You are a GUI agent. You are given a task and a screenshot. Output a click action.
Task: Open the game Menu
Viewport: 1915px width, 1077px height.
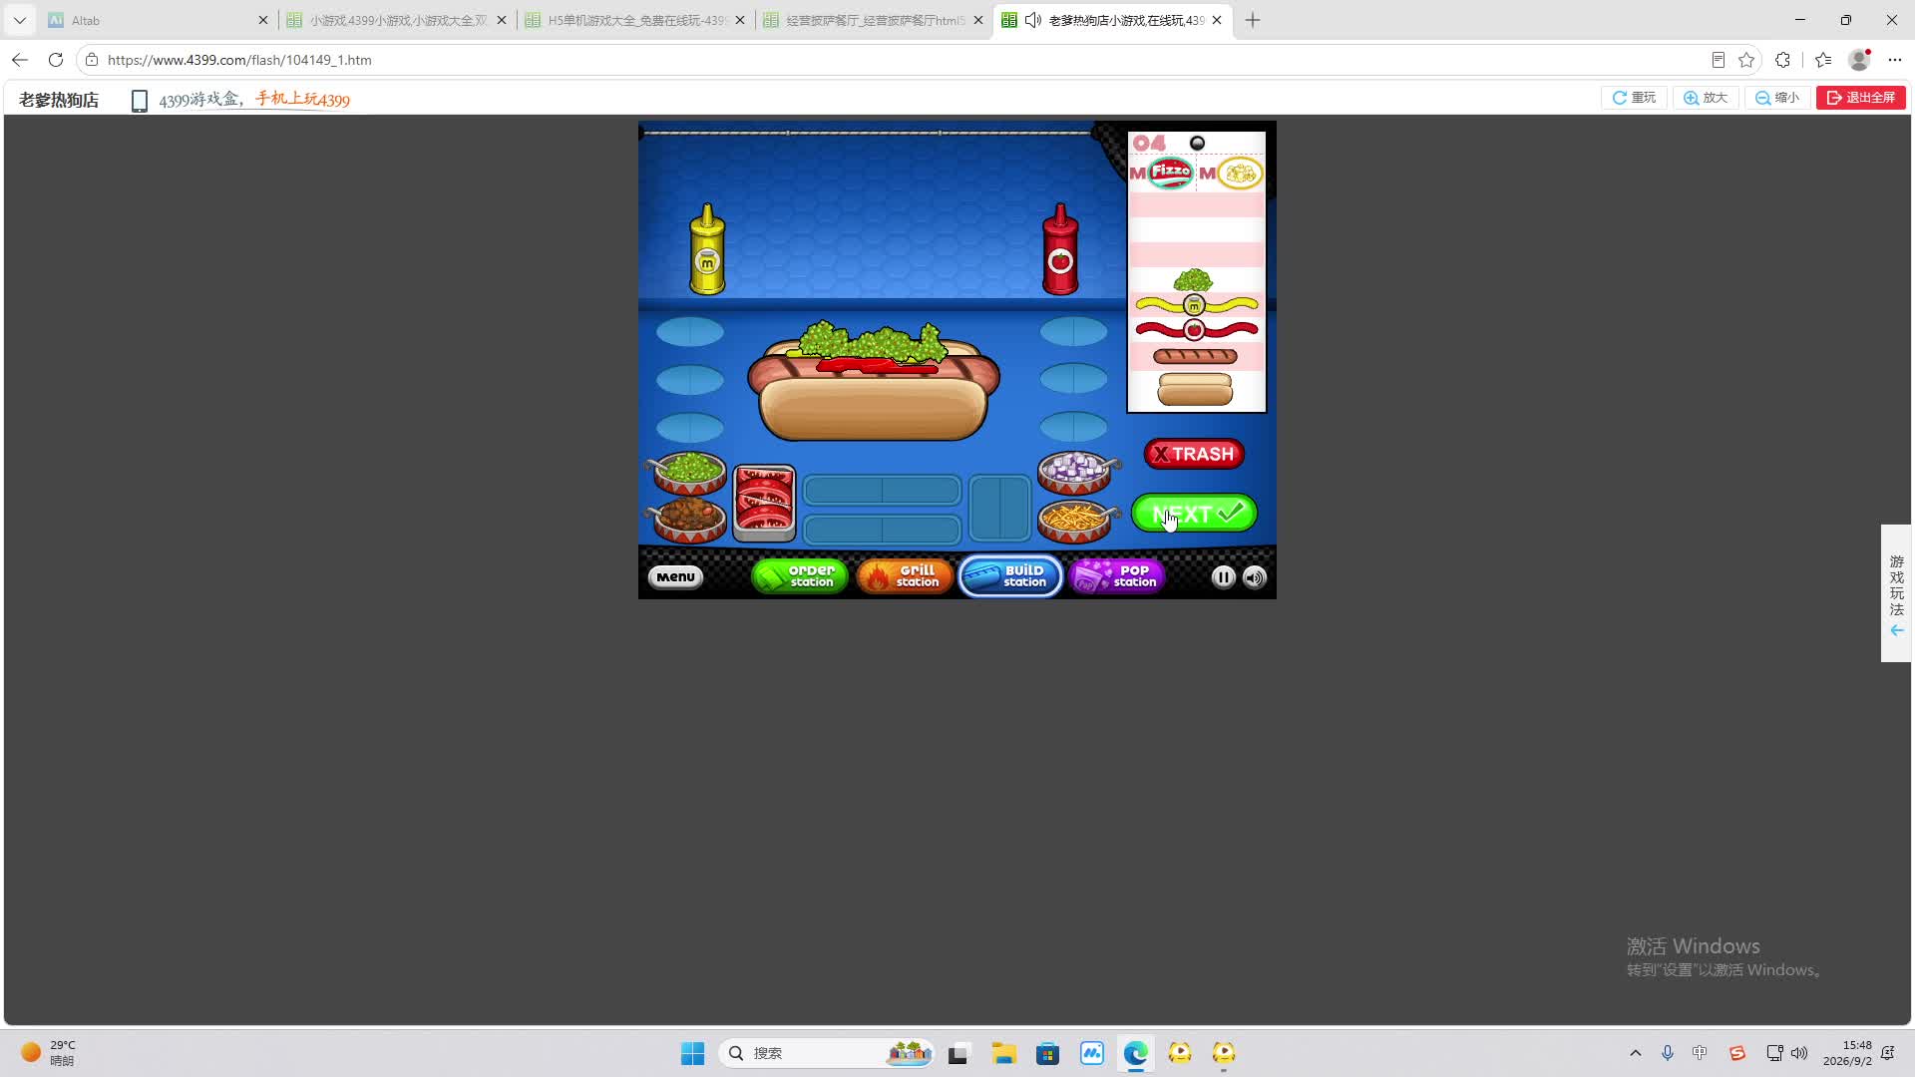(x=675, y=577)
